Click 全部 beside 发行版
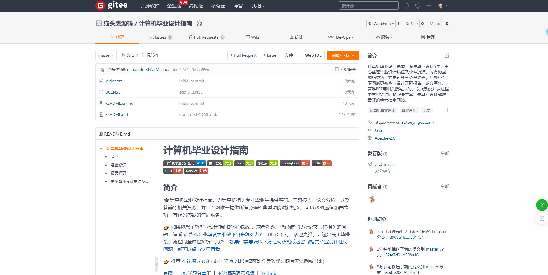548x275 pixels. pos(445,153)
